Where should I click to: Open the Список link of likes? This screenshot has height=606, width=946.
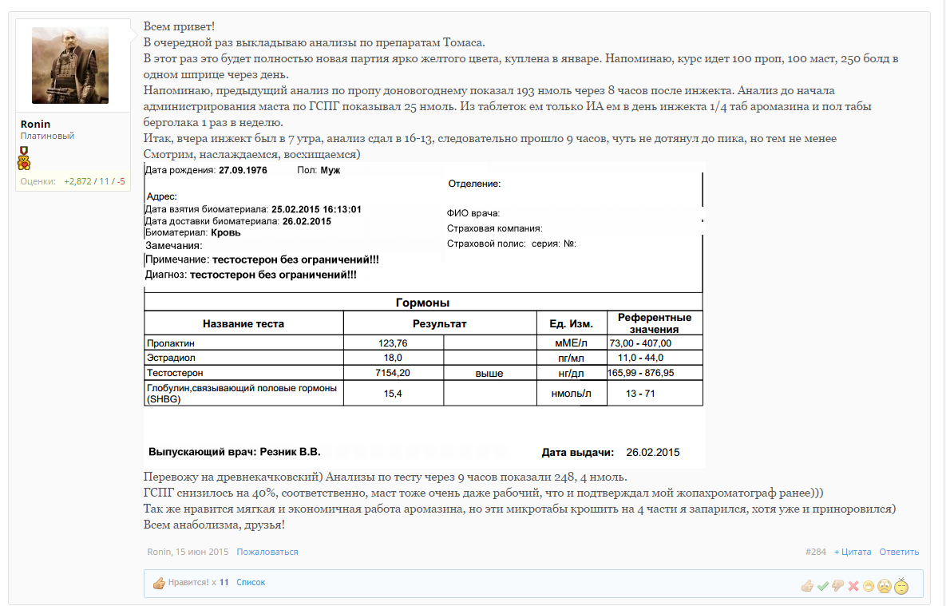[251, 583]
